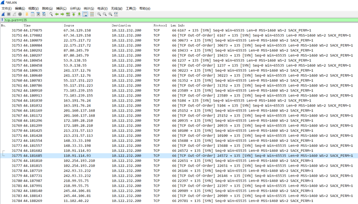
Task: Open the 帮助(H) menu
Action: point(145,8)
